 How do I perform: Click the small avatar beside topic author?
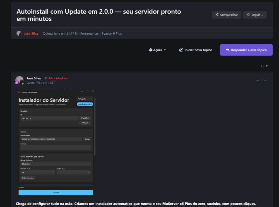point(19,33)
